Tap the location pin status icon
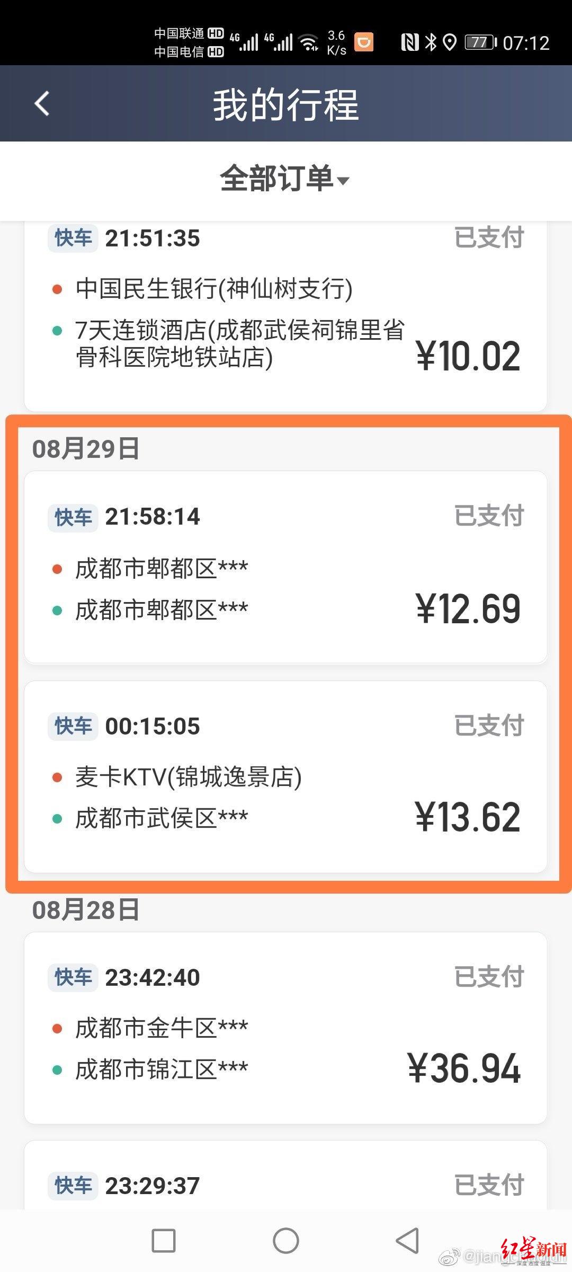This screenshot has height=1272, width=572. tap(450, 42)
